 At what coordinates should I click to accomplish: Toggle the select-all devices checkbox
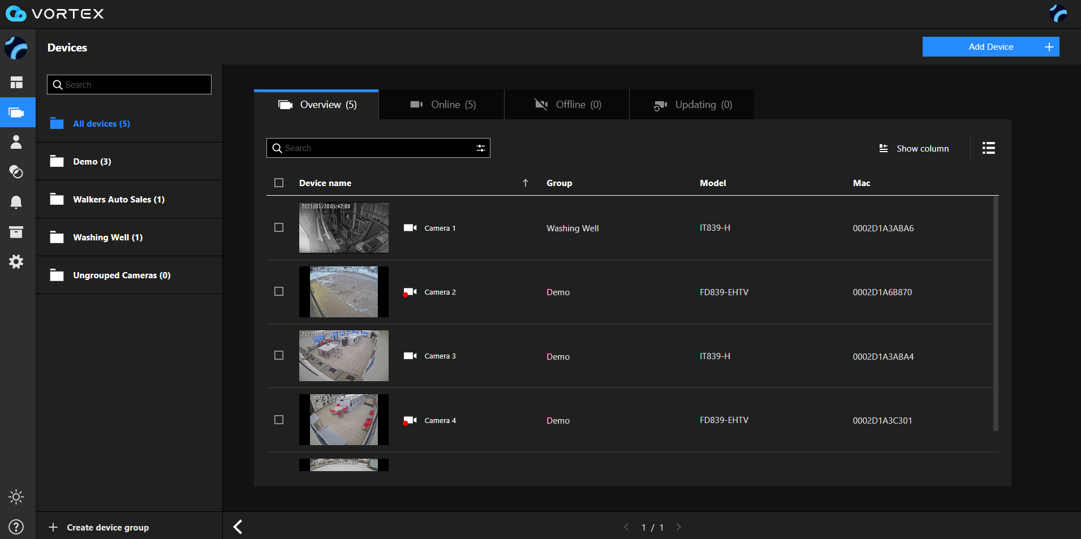point(279,183)
